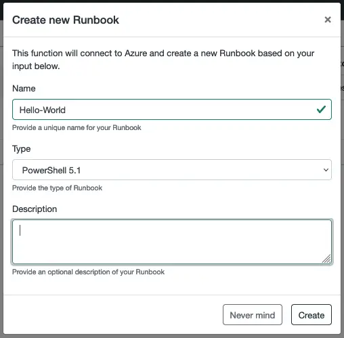Click the intro text about connecting to Azure
This screenshot has width=344, height=338.
pyautogui.click(x=163, y=60)
